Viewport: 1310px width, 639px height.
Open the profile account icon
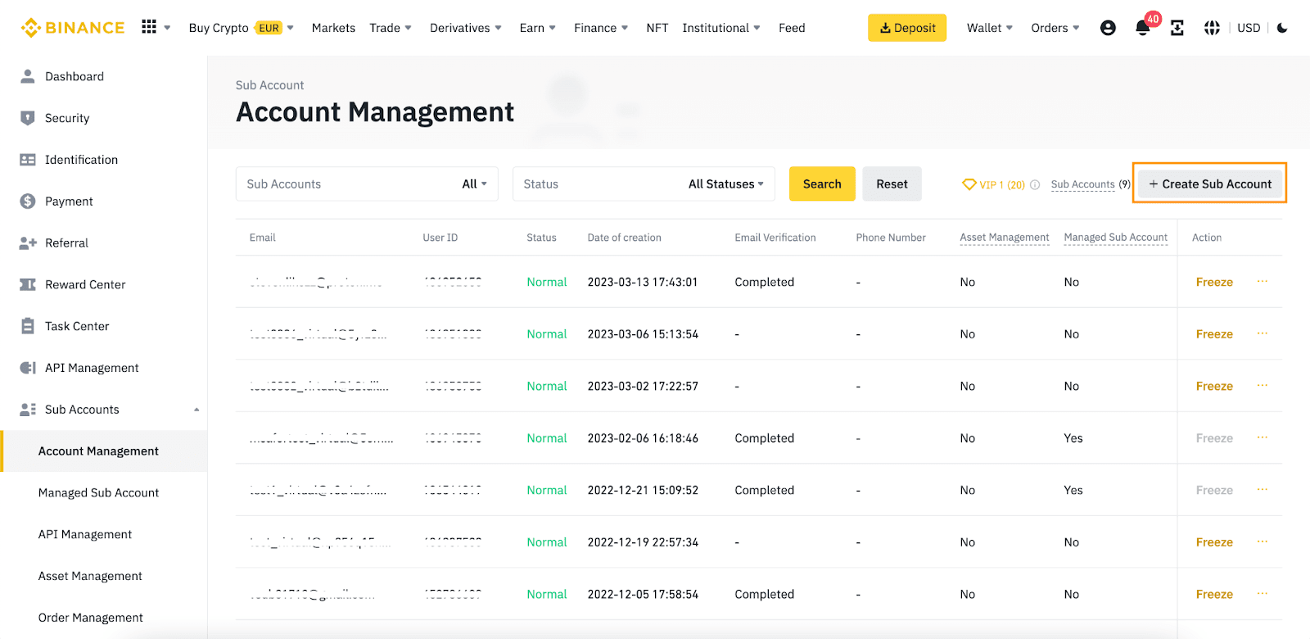(x=1108, y=28)
